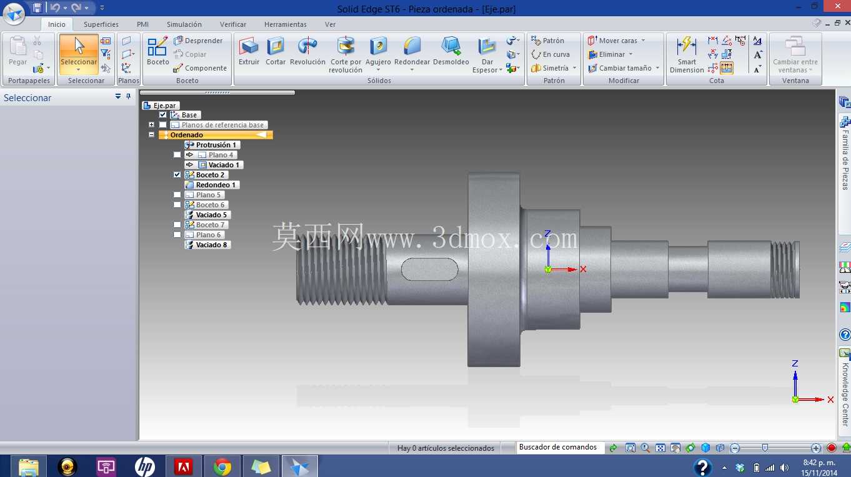Choose the Componente sketch tool
Screen dimensions: 851x477
tap(200, 68)
